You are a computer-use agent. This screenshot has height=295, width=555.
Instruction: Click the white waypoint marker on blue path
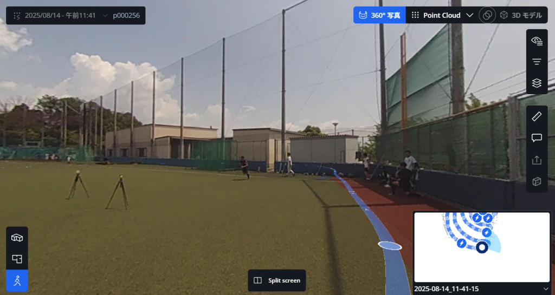(x=390, y=246)
